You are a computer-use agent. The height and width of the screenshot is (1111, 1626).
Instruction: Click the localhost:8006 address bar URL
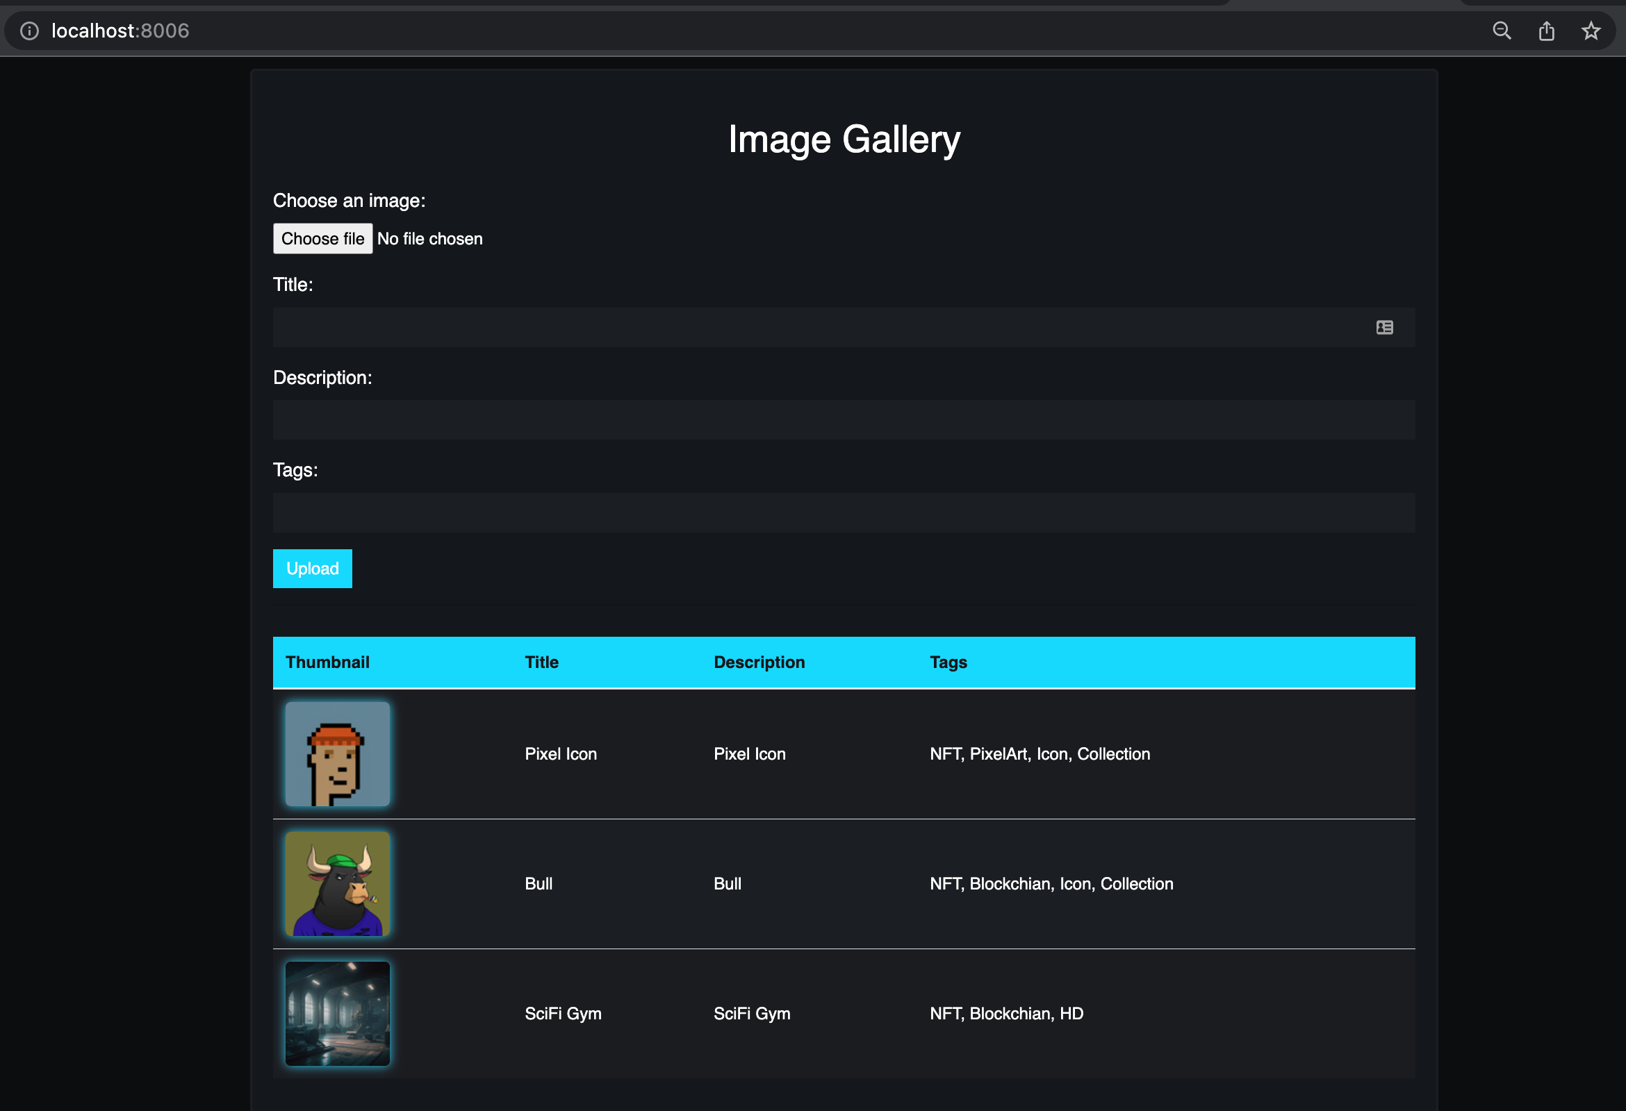[x=120, y=31]
